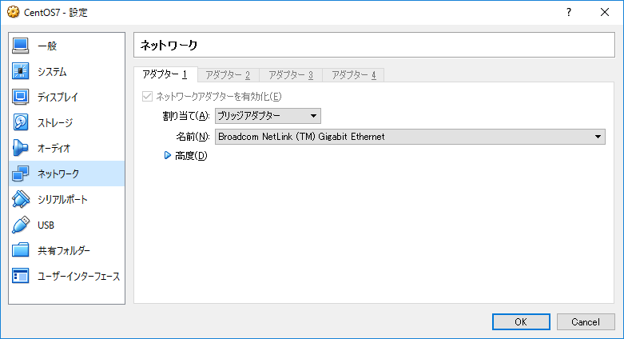Click the ストレージ disk icon
624x339 pixels.
20,122
